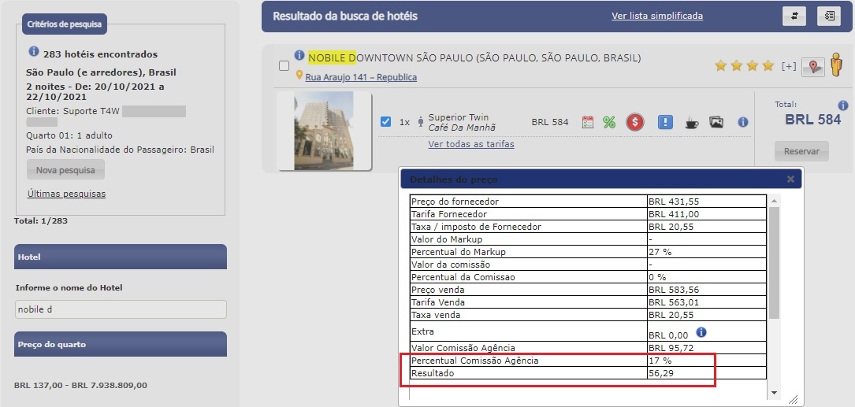The width and height of the screenshot is (855, 407).
Task: Click info icon beside Extra BRL 0,00
Action: (701, 331)
